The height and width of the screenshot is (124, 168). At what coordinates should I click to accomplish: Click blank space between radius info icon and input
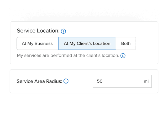click(x=80, y=81)
